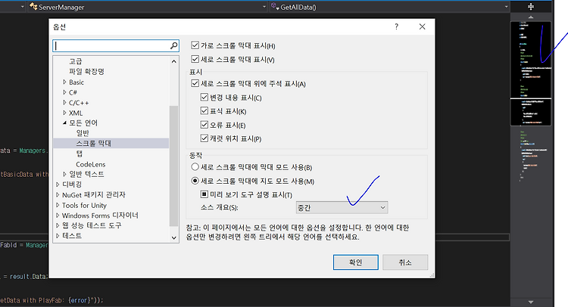Select 고급 in options tree
The height and width of the screenshot is (307, 568).
[76, 61]
